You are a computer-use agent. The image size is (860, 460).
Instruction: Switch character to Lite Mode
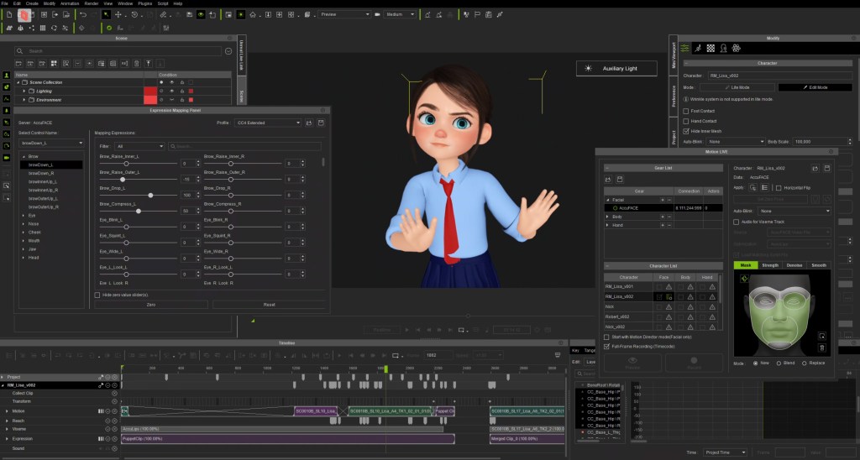pyautogui.click(x=737, y=87)
